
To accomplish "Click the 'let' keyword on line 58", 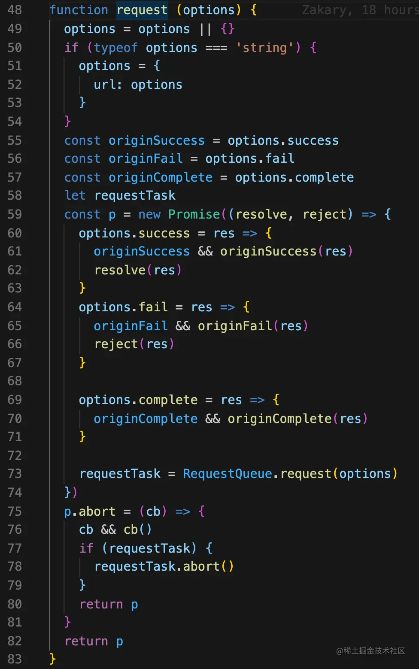I will click(x=75, y=195).
